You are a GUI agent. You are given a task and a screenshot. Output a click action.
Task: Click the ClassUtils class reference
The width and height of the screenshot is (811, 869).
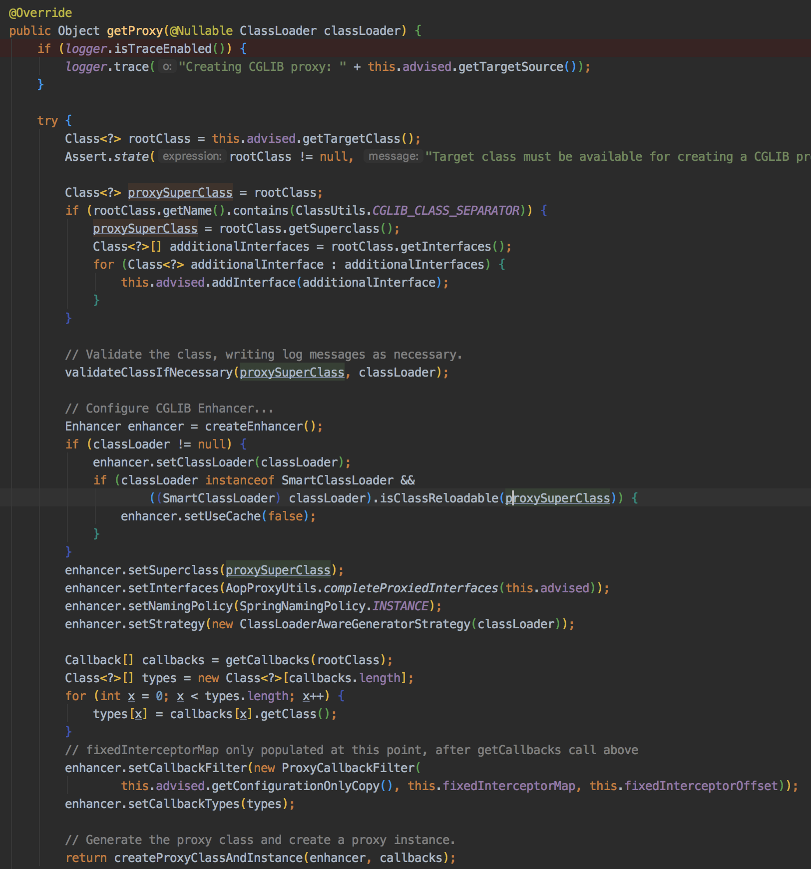pyautogui.click(x=330, y=210)
